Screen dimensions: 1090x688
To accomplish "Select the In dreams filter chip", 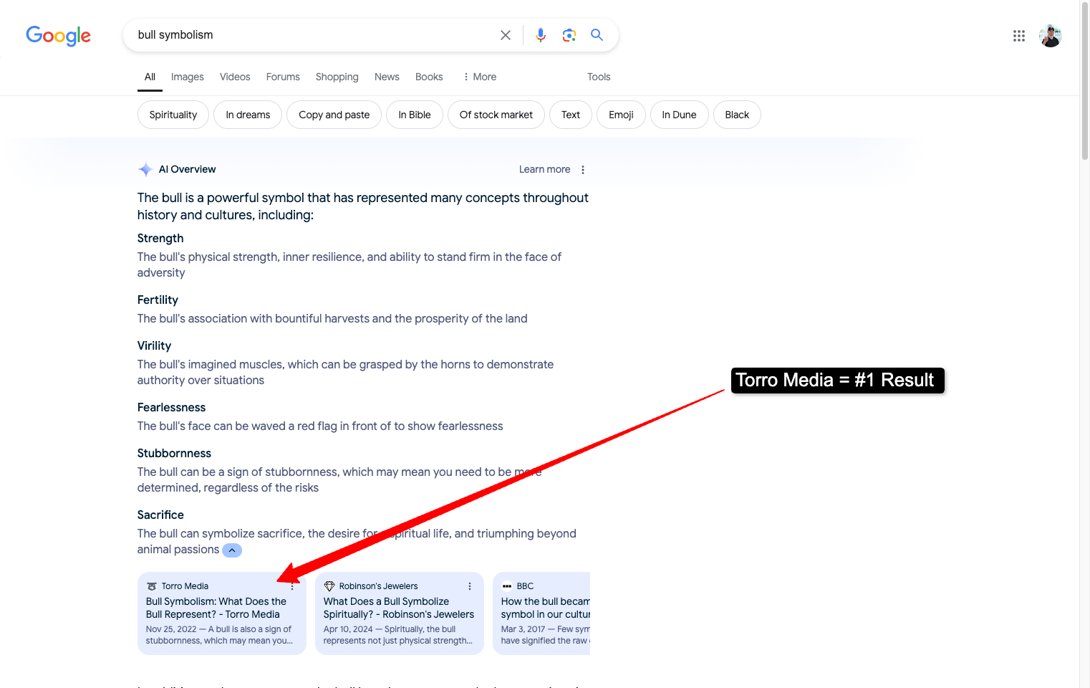I will (248, 115).
